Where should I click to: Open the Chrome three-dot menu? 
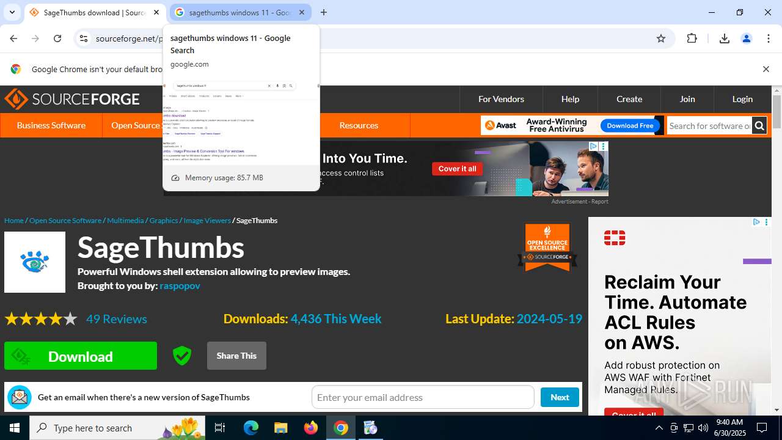click(769, 38)
